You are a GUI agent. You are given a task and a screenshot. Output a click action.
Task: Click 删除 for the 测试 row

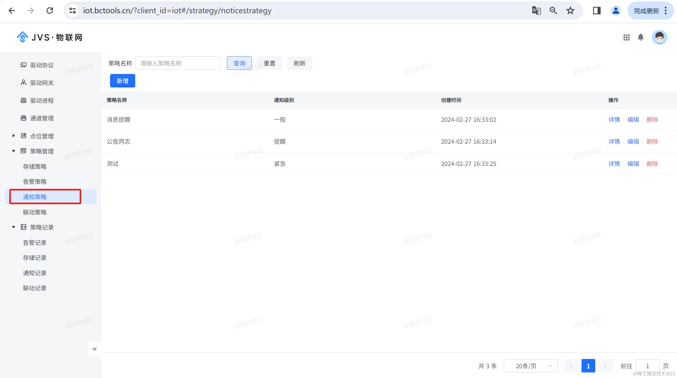tap(652, 164)
